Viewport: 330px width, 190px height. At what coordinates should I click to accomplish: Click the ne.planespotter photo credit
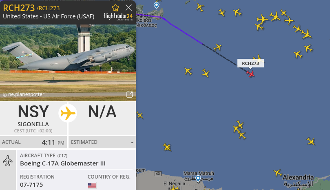pos(24,94)
